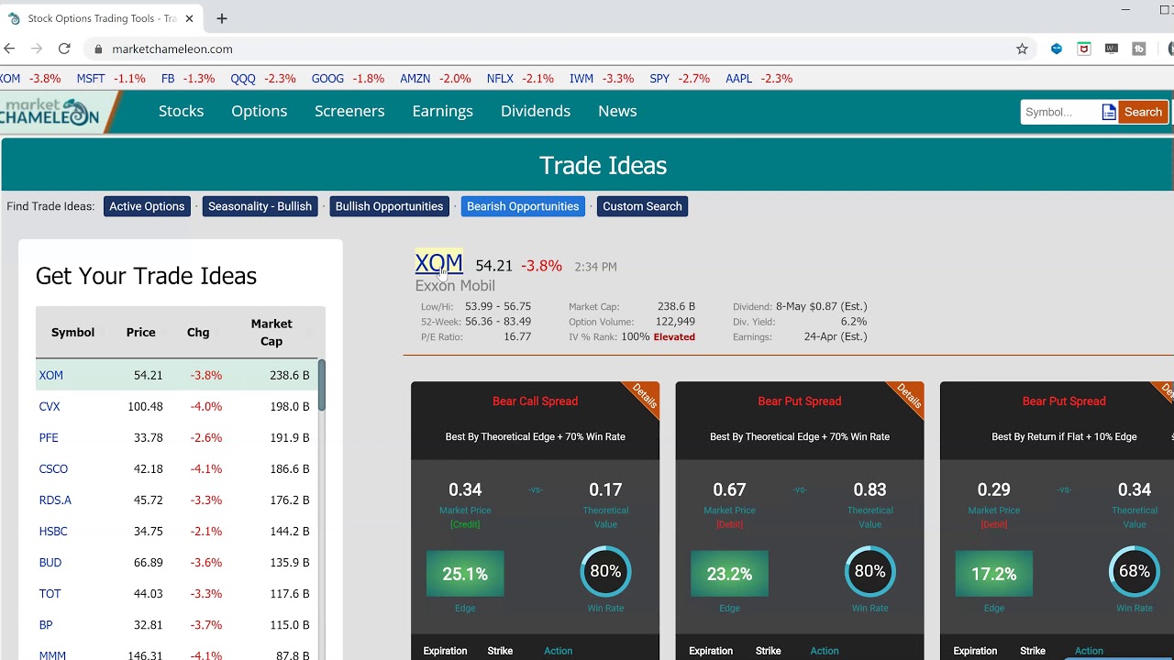Click the XOM ticker heading link
This screenshot has width=1174, height=660.
(x=438, y=264)
